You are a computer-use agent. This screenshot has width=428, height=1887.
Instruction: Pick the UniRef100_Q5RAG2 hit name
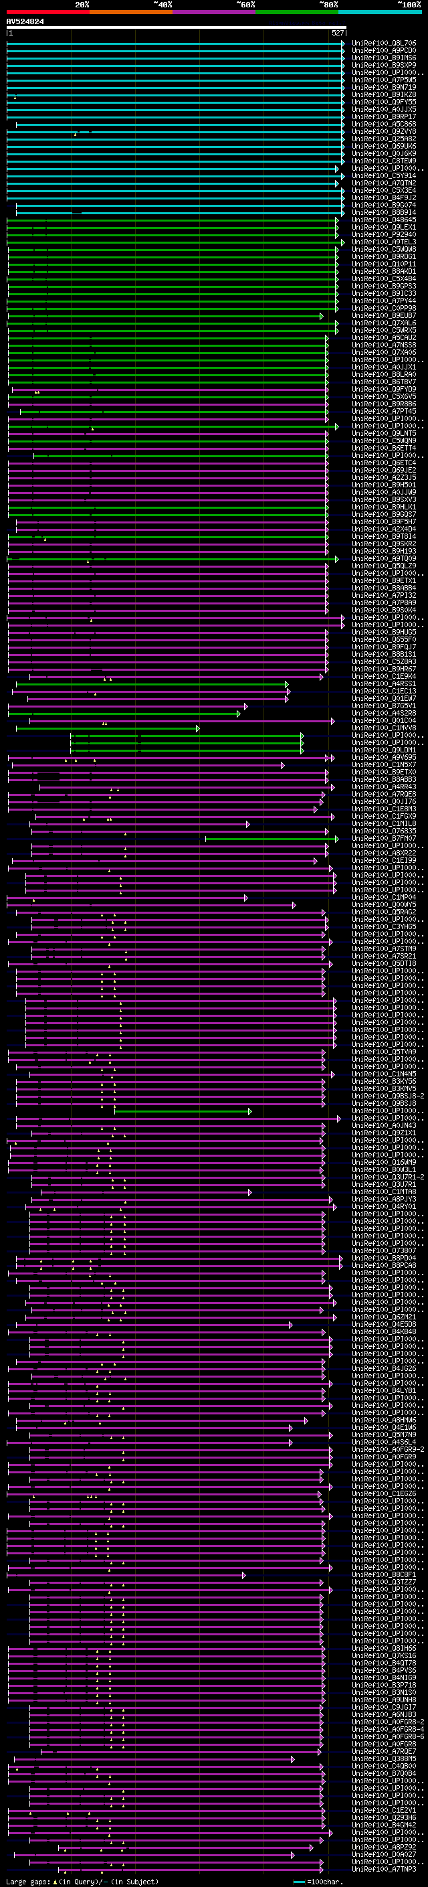[x=384, y=912]
